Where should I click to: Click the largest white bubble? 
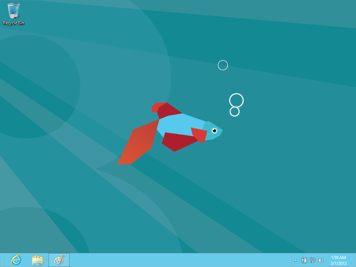[x=236, y=100]
